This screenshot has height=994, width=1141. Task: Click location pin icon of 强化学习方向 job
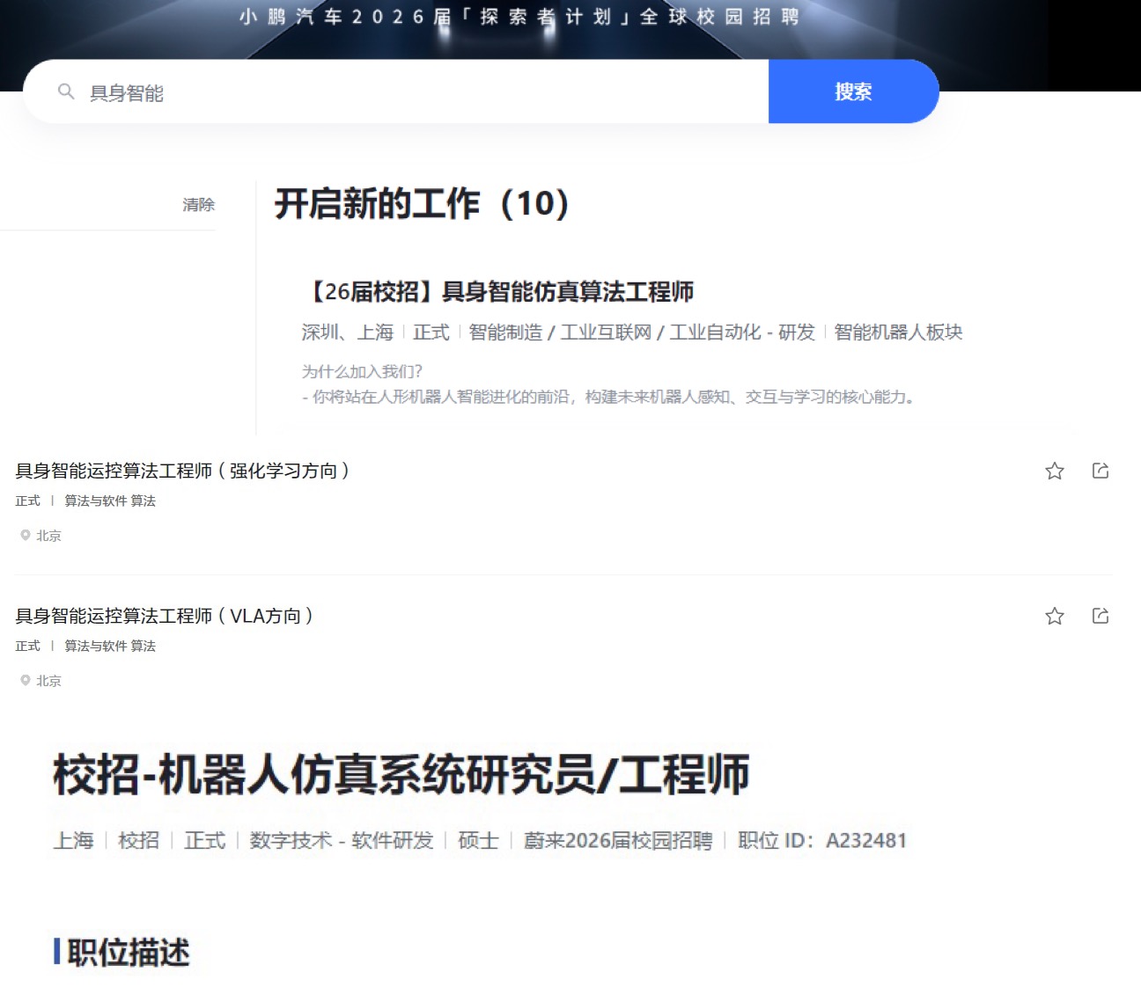pyautogui.click(x=26, y=535)
